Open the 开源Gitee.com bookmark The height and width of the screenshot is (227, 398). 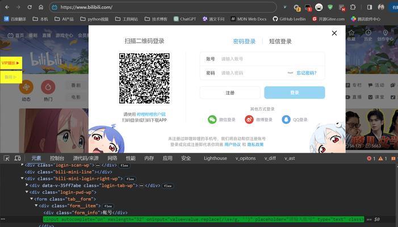click(329, 19)
